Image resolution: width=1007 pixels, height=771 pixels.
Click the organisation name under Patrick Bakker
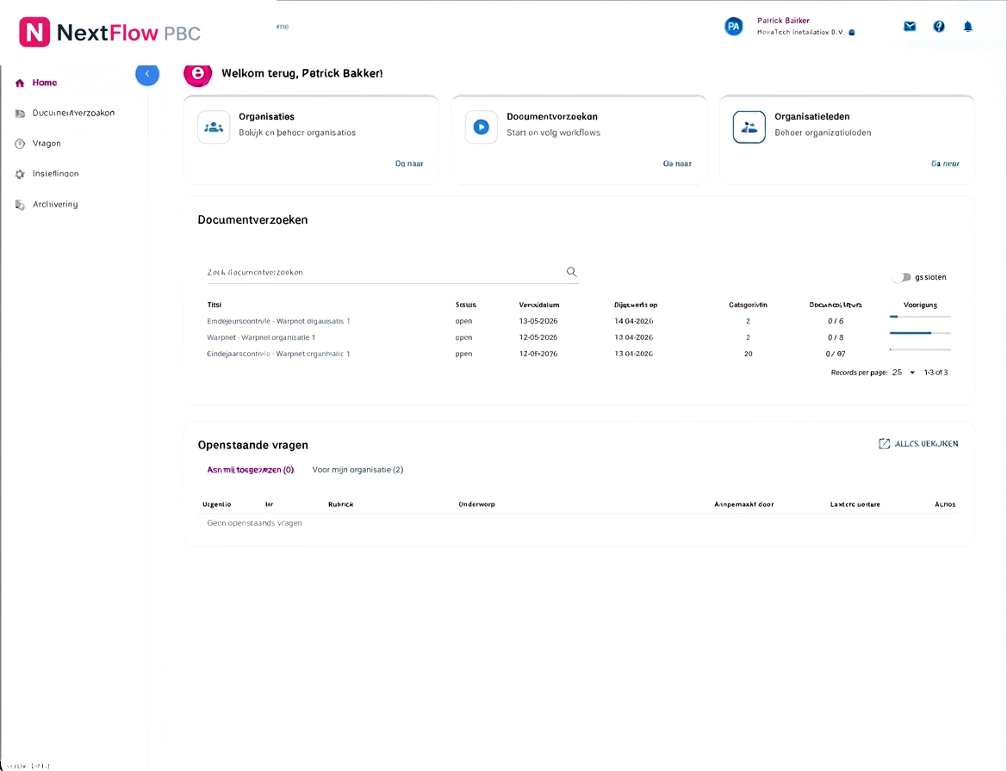pyautogui.click(x=800, y=32)
